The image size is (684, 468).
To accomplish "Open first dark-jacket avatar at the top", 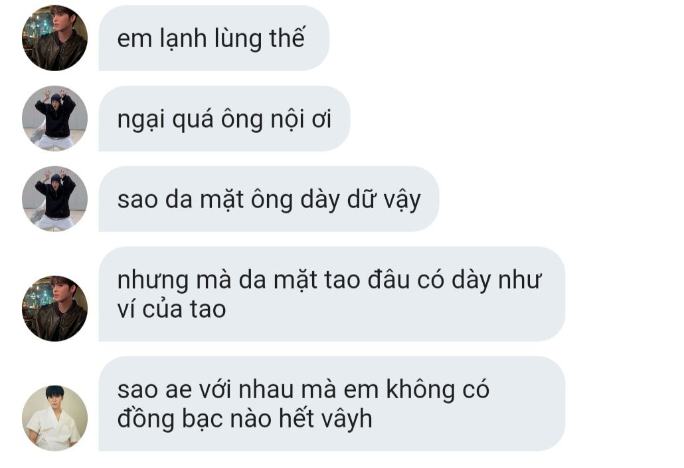I will (54, 38).
